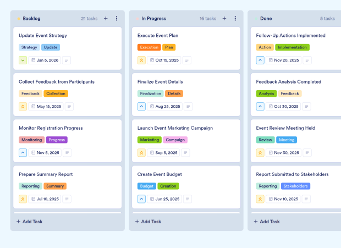Toggle priority icon on Follow-Up Actions Implemented card
341x248 pixels.
click(x=260, y=60)
